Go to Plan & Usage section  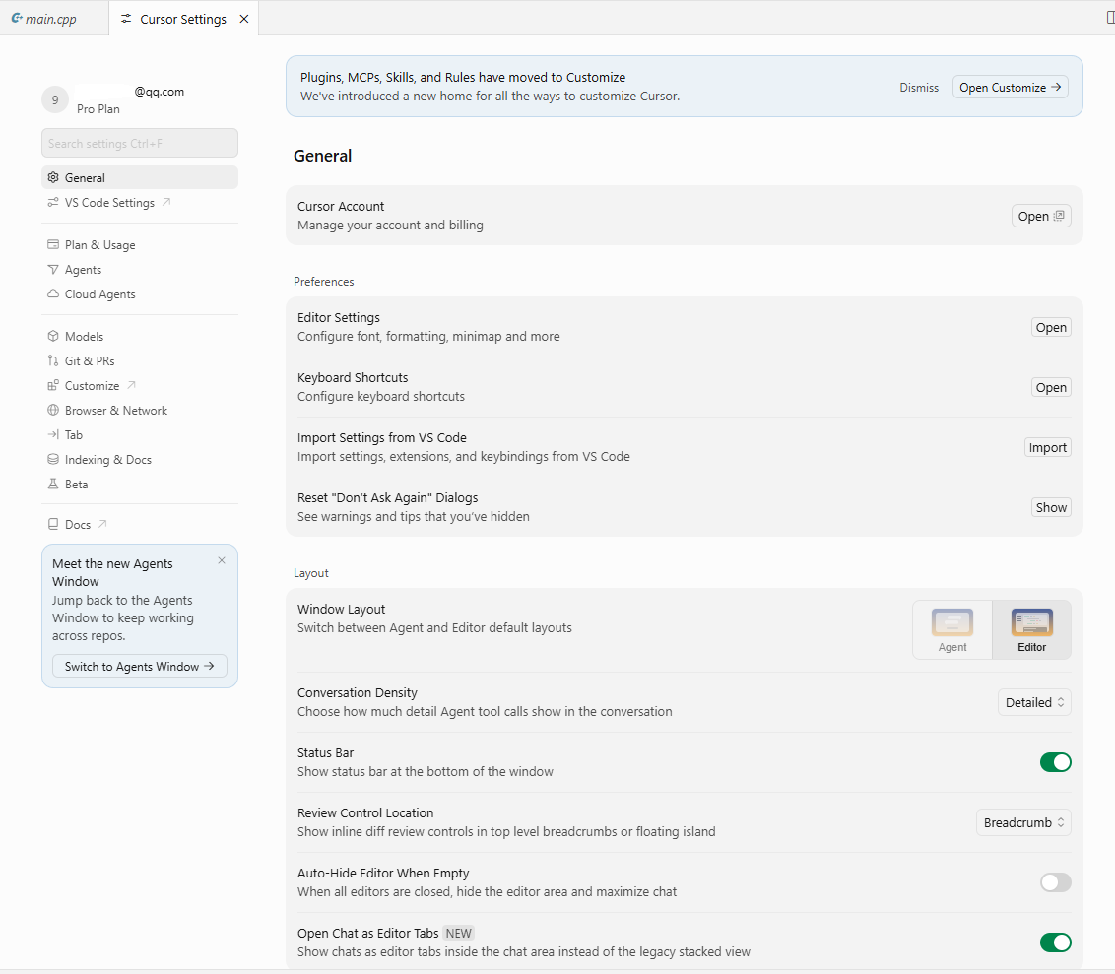[140, 244]
